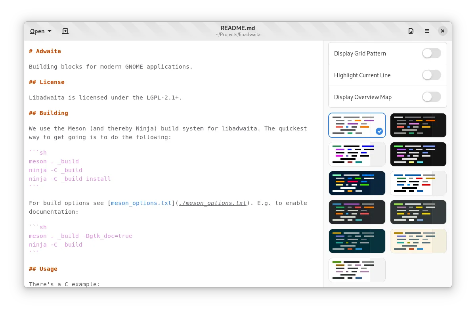
Task: Place cursor on the '# Adwaita' heading
Action: (45, 51)
